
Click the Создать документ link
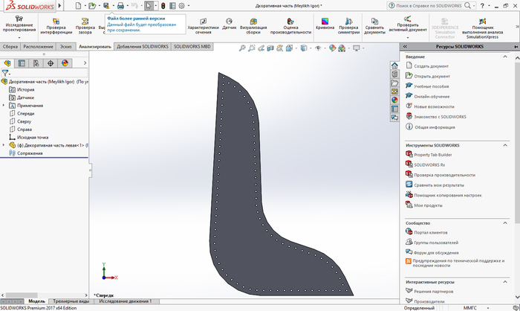(x=431, y=66)
